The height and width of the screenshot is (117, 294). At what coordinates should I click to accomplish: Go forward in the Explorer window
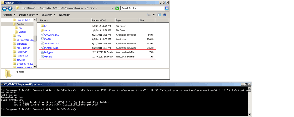pyautogui.click(x=10, y=9)
